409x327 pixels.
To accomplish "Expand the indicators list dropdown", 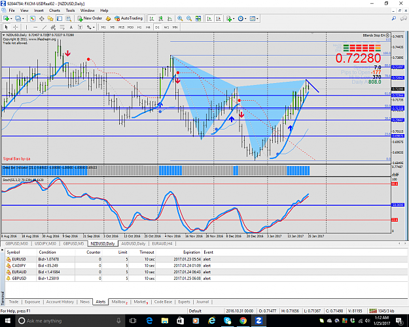I will [x=234, y=18].
